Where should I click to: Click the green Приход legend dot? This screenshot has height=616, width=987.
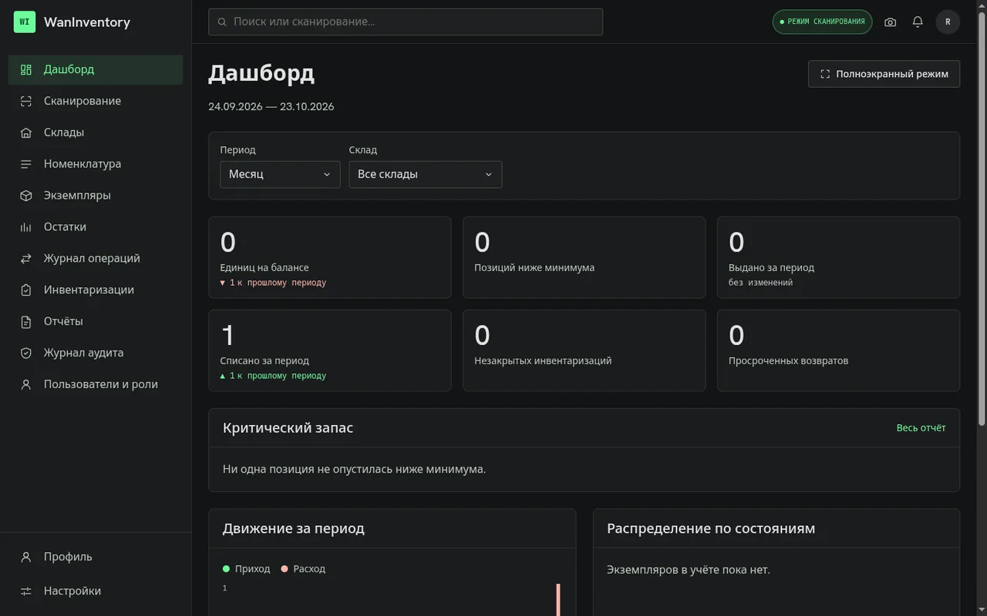[226, 569]
